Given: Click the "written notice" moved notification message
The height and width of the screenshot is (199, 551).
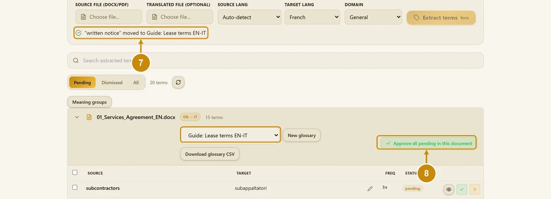Looking at the screenshot, I should [145, 33].
